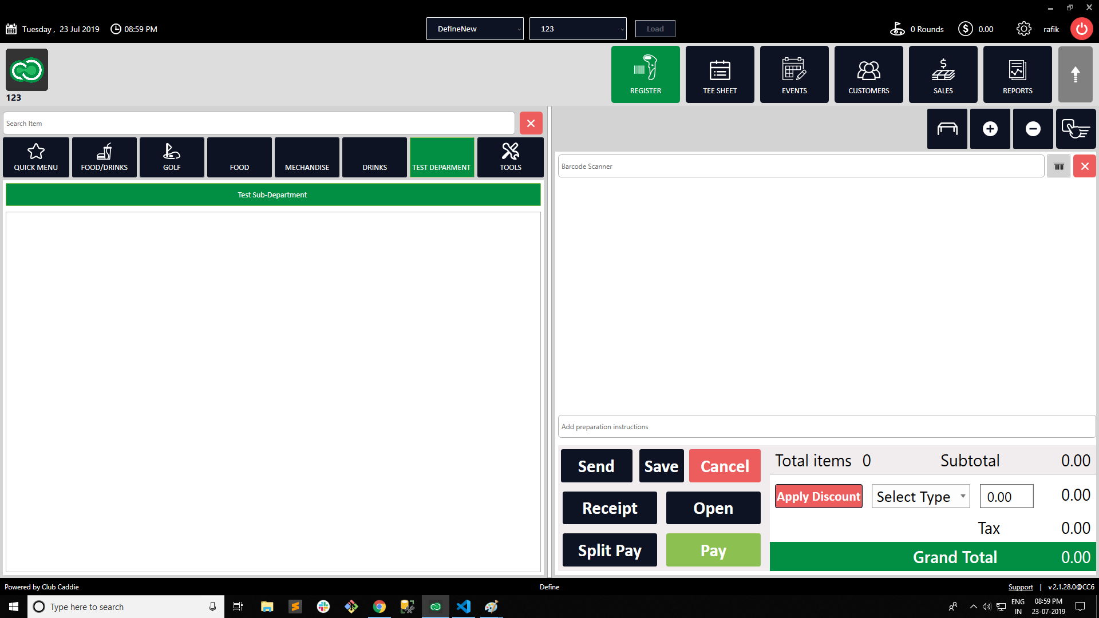Click the plus circle icon
The height and width of the screenshot is (618, 1099).
point(990,129)
